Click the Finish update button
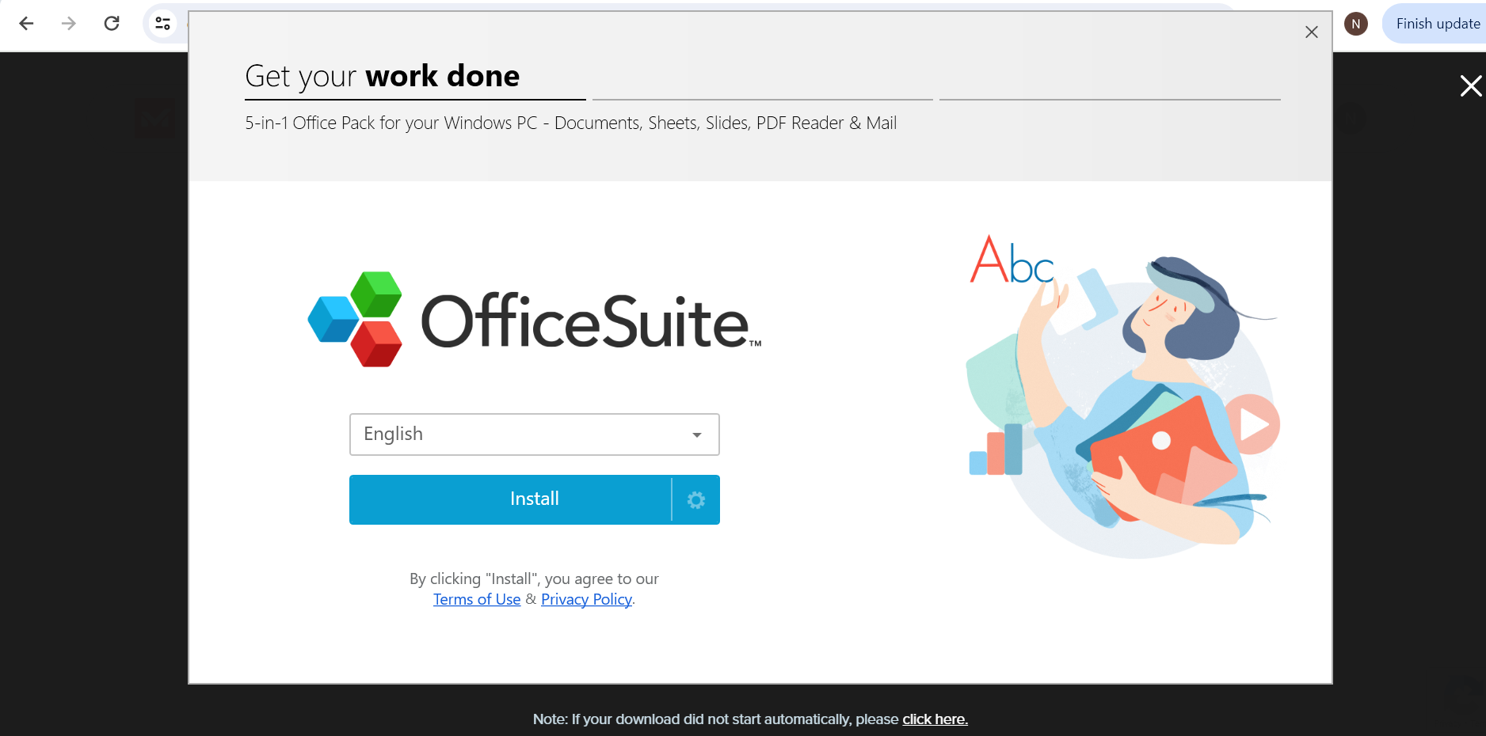This screenshot has width=1486, height=736. (1437, 23)
